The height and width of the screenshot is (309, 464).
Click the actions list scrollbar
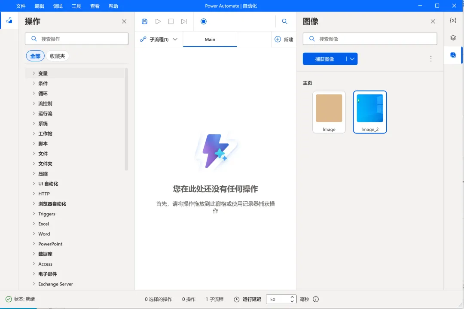pyautogui.click(x=126, y=119)
